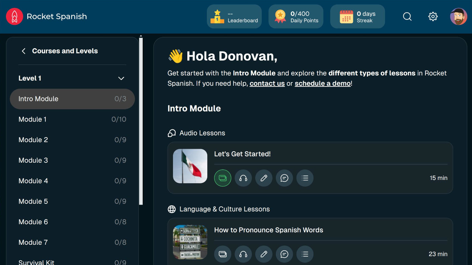The height and width of the screenshot is (265, 472).
Task: Open the quiz icon under How to Pronounce Spanish Words
Action: (x=305, y=254)
